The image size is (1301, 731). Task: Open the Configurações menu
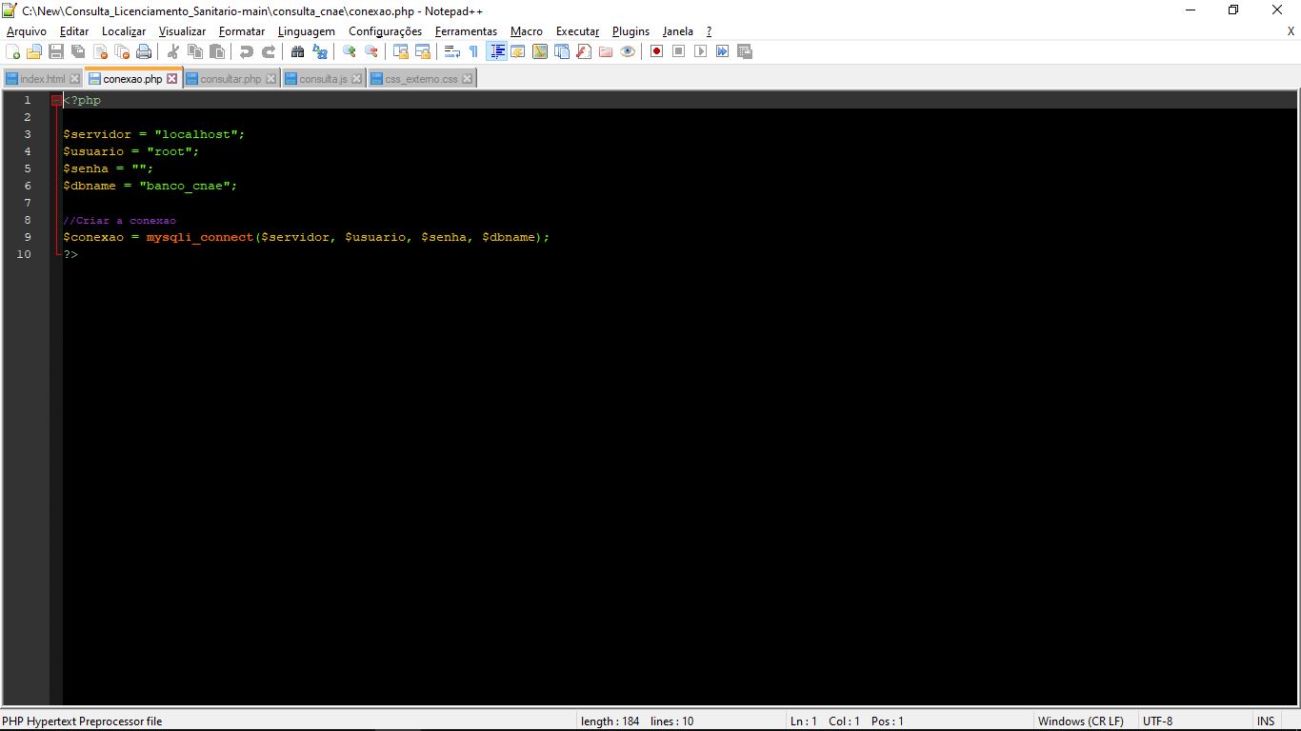click(x=385, y=31)
